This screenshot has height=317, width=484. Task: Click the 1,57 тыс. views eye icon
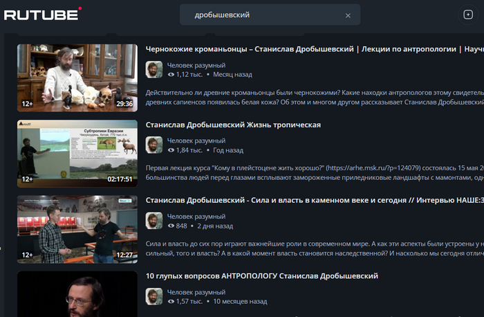(x=171, y=301)
